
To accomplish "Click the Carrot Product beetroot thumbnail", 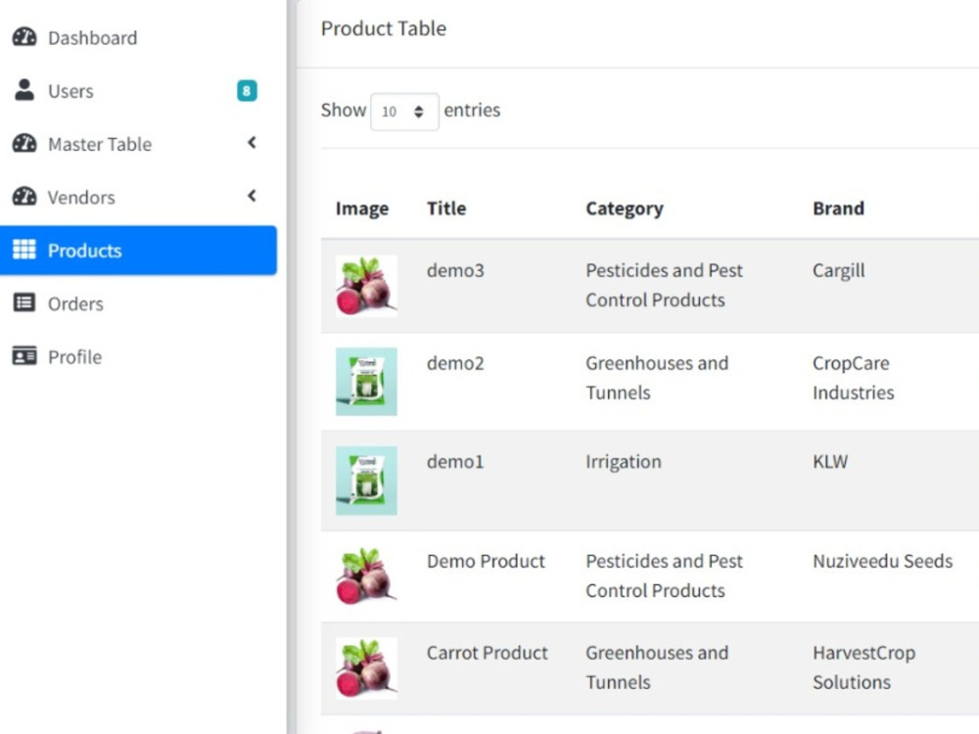I will pyautogui.click(x=366, y=667).
